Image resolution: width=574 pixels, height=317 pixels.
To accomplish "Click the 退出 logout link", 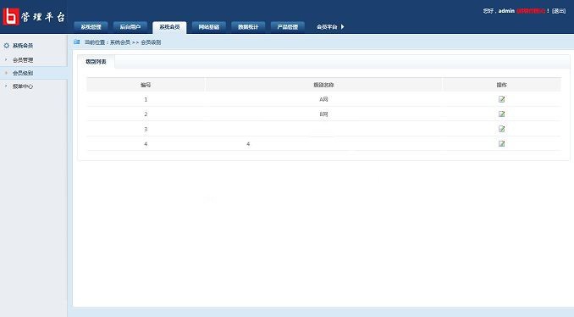I will [559, 11].
